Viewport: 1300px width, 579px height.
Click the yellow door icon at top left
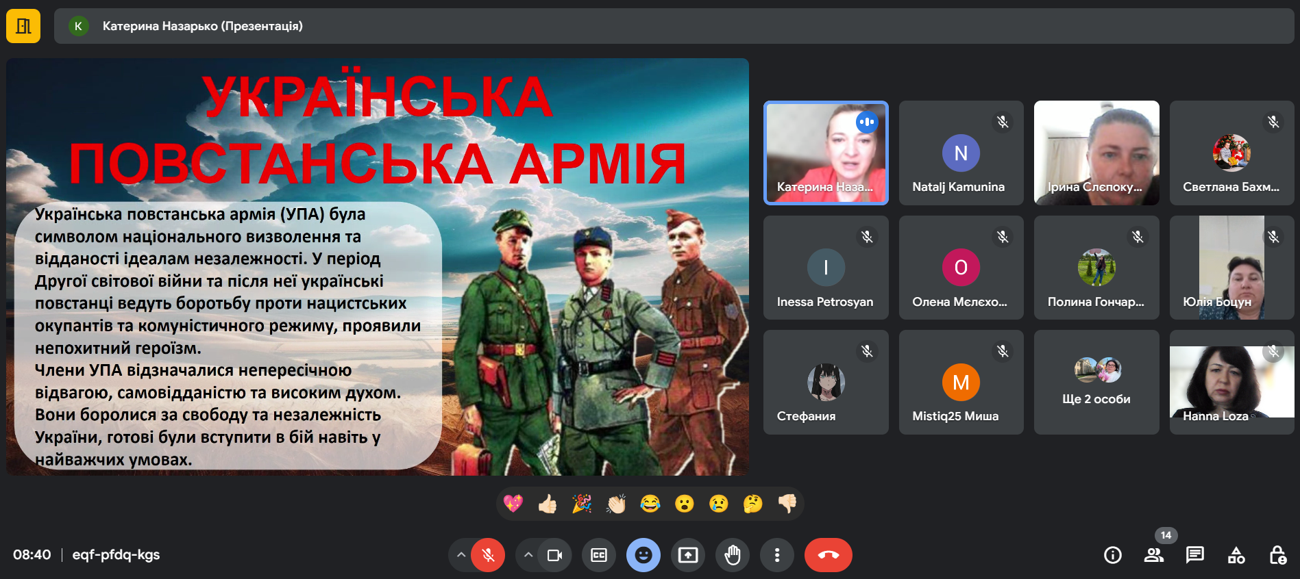point(23,26)
